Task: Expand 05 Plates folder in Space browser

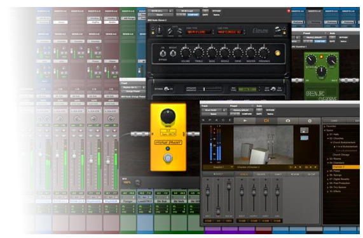Action: coord(327,171)
